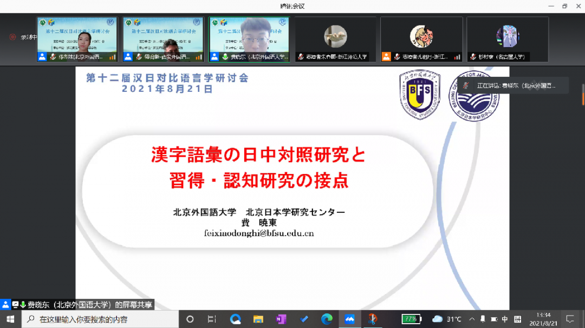The width and height of the screenshot is (585, 328).
Task: Click the muted mic icon in the 正在讲话 speaker banner
Action: click(466, 85)
